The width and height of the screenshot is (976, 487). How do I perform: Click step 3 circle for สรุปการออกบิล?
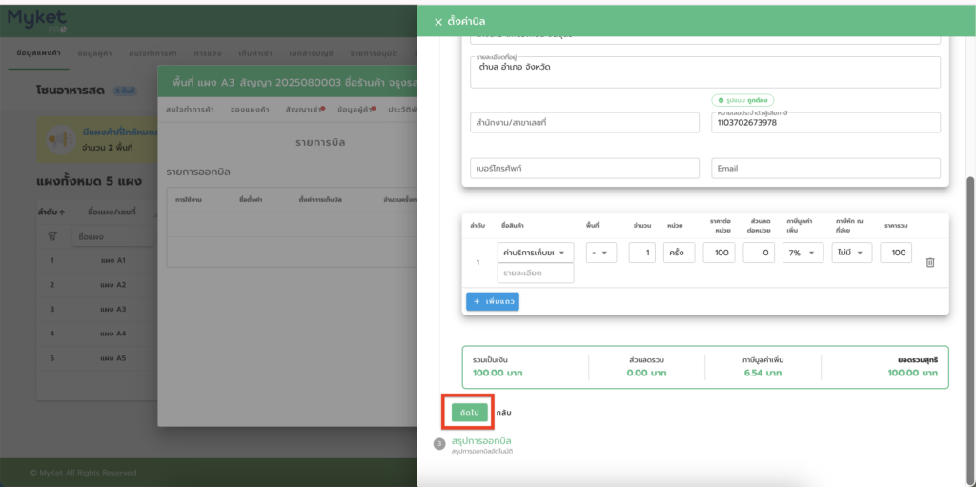[x=439, y=444]
